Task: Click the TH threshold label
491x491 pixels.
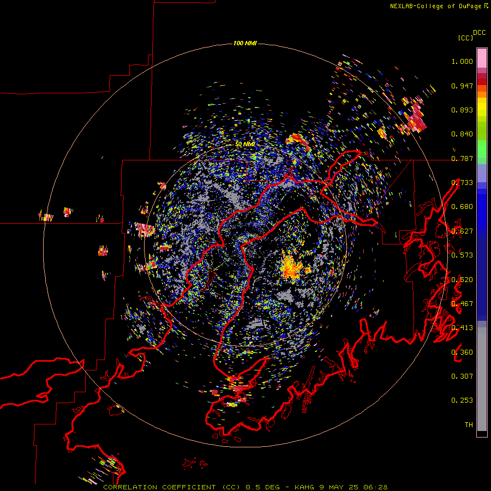Action: coord(469,425)
